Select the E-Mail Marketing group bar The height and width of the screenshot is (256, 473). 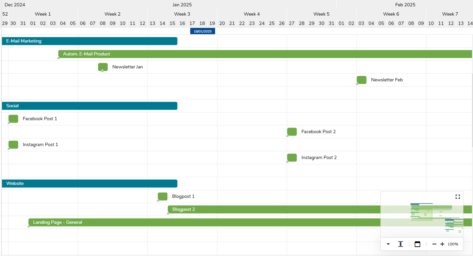click(x=90, y=41)
